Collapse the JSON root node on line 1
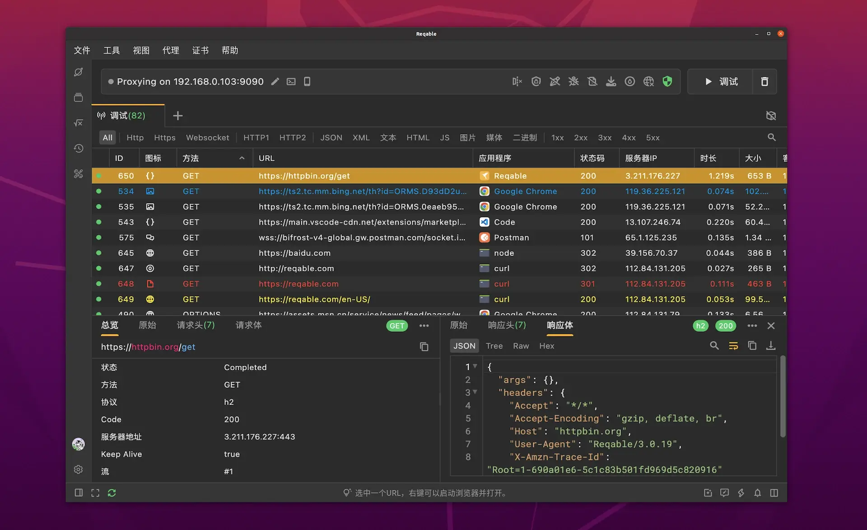Image resolution: width=867 pixels, height=530 pixels. pos(475,367)
